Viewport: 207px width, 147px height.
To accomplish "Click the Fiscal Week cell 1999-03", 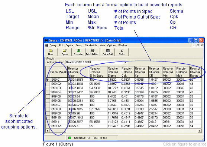I will click(59, 88).
